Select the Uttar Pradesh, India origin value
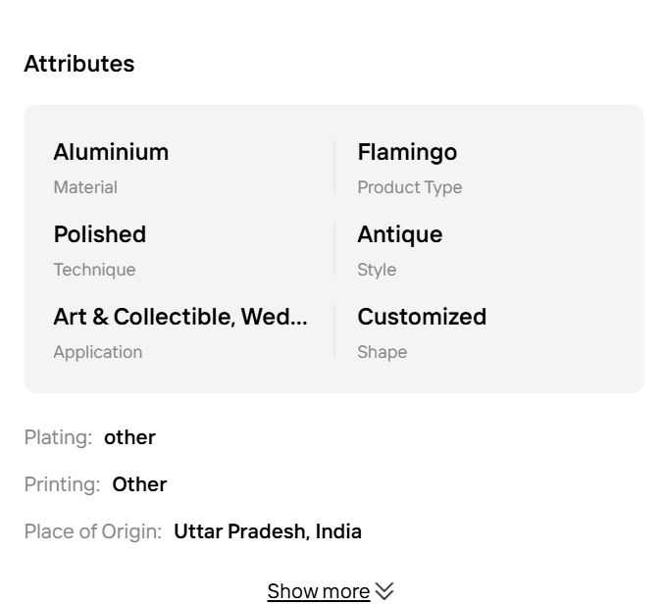This screenshot has height=604, width=662. 268,531
